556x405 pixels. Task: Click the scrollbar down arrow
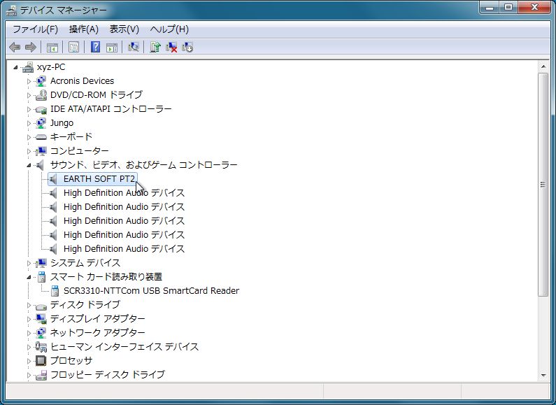pyautogui.click(x=543, y=375)
